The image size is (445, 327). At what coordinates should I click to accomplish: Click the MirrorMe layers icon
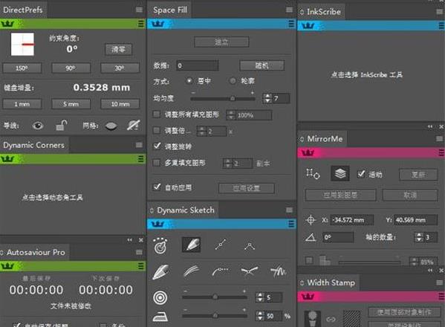pos(340,173)
